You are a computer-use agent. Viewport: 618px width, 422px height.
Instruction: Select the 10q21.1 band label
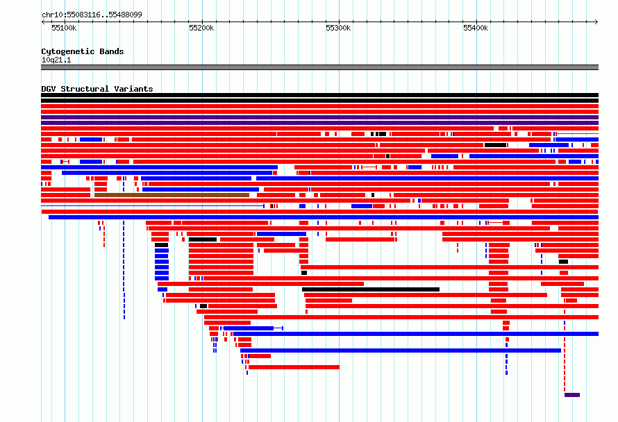click(x=56, y=60)
